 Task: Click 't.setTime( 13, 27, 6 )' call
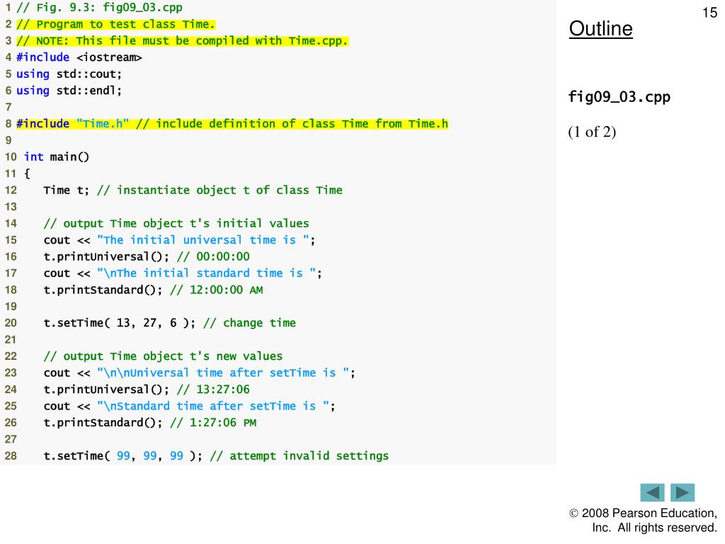(x=120, y=323)
